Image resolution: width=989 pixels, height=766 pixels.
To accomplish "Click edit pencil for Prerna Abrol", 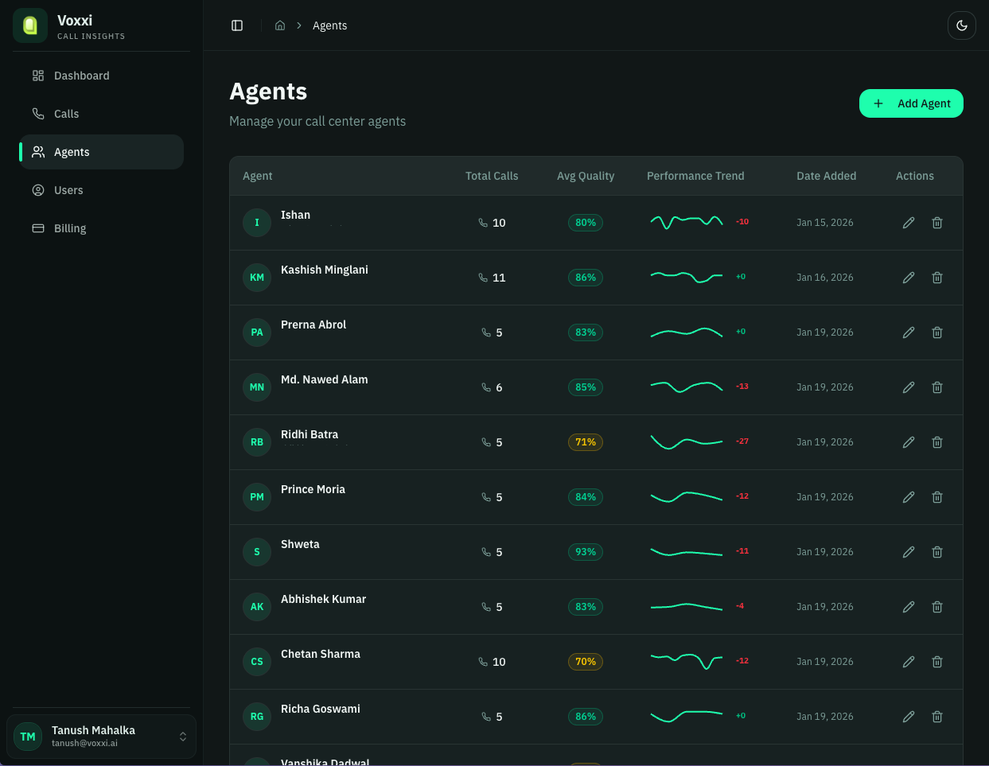I will (x=909, y=332).
